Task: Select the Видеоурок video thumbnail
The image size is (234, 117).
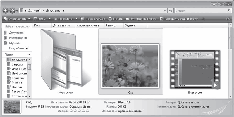Action: (x=195, y=69)
